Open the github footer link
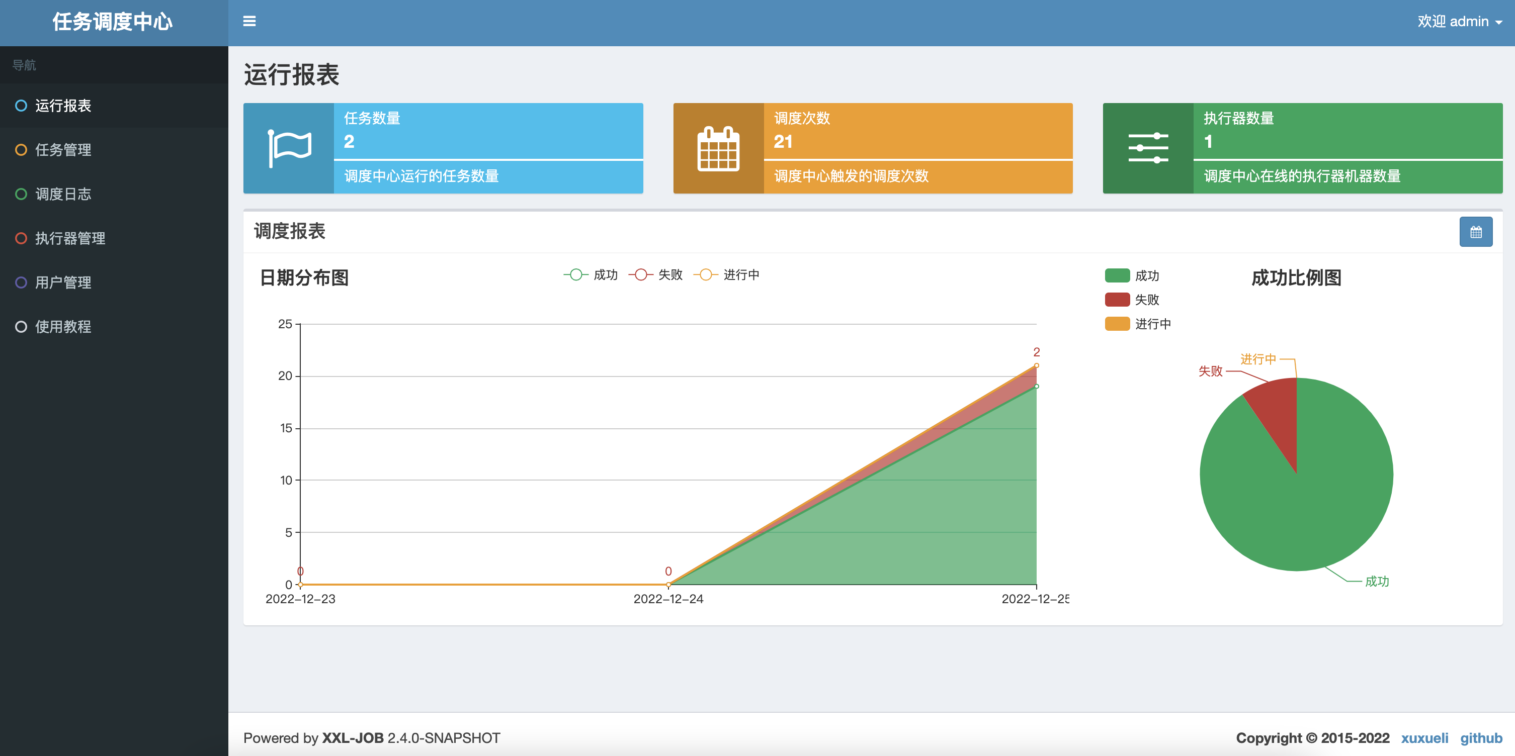The image size is (1515, 756). (x=1481, y=738)
